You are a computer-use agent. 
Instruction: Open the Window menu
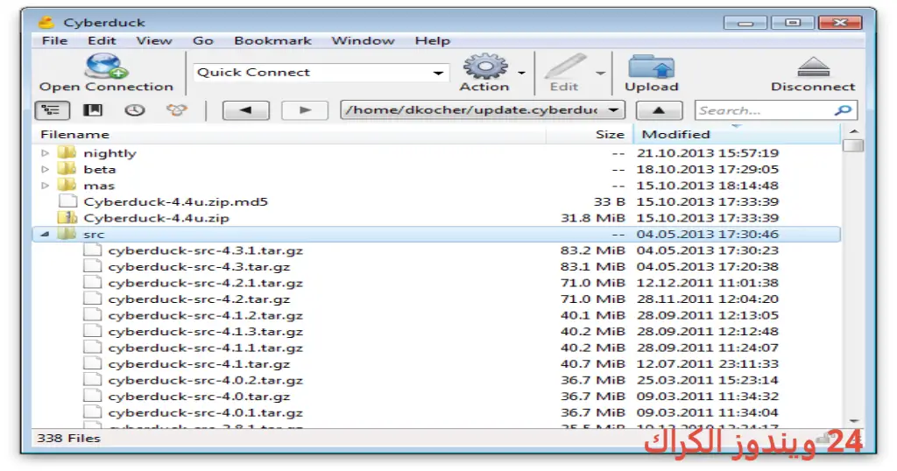point(363,40)
